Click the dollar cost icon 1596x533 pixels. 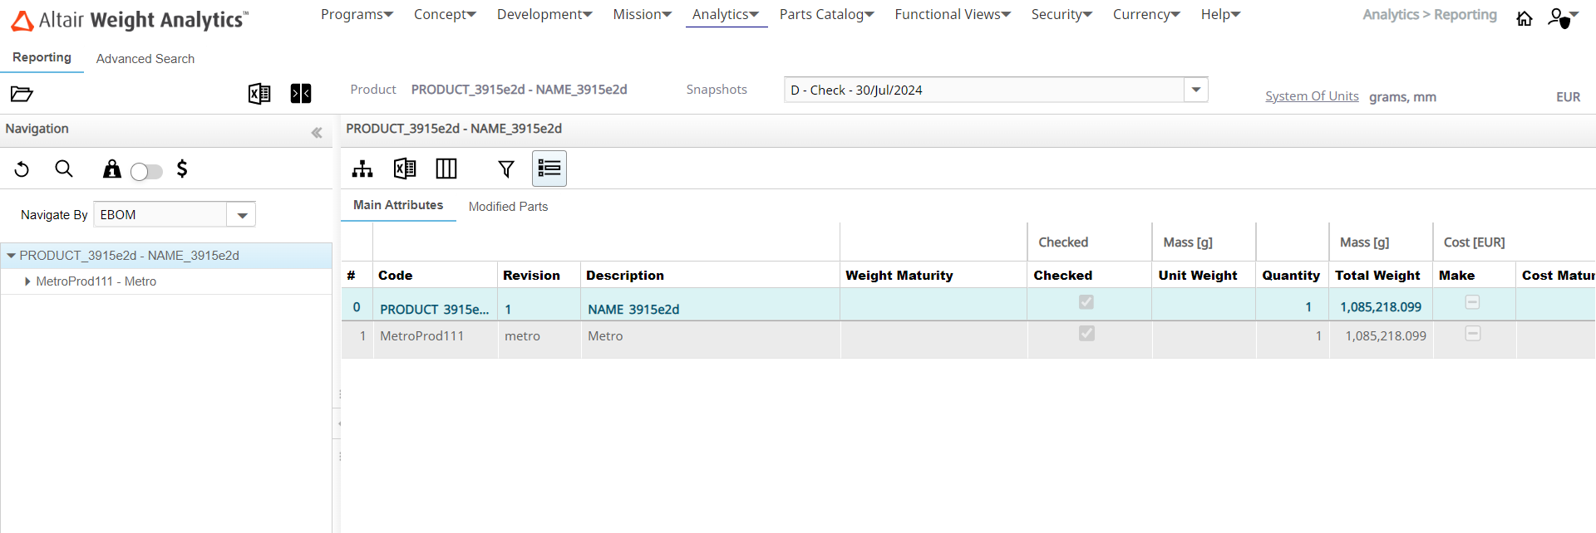182,169
